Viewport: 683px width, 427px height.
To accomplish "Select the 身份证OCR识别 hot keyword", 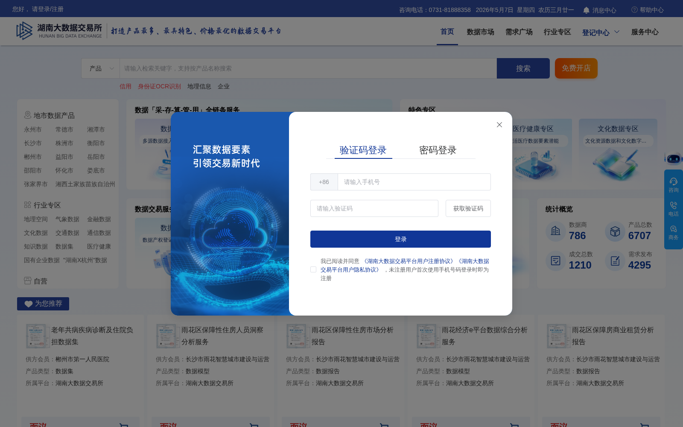I will [159, 86].
